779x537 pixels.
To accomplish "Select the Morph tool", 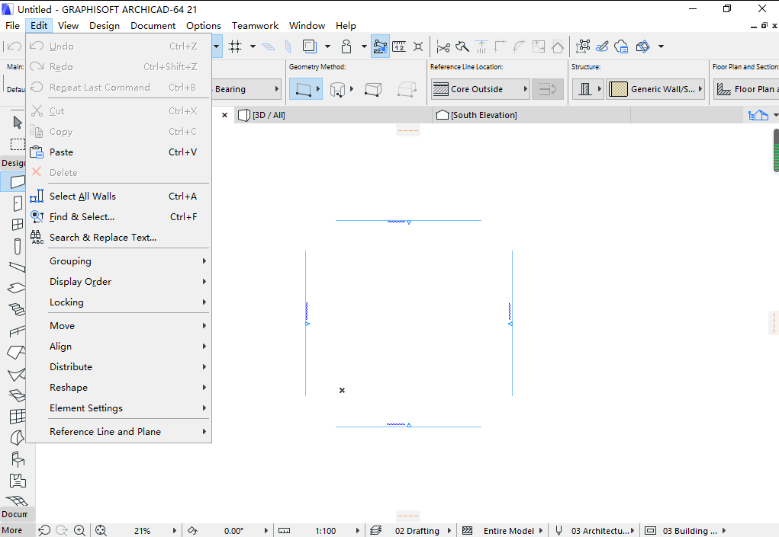I will [x=18, y=438].
